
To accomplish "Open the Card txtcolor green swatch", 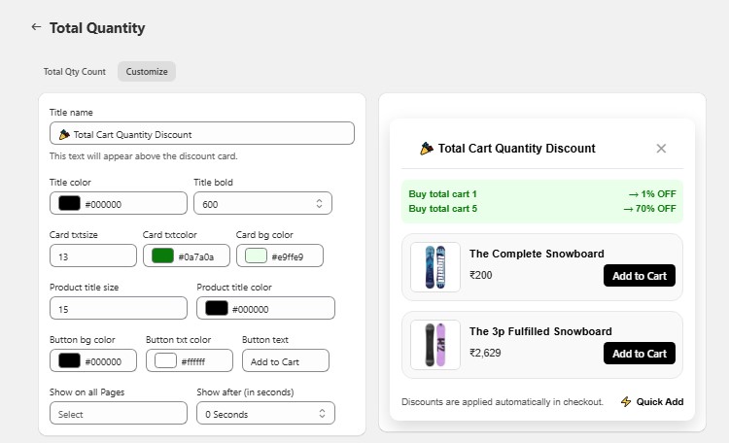I will pyautogui.click(x=162, y=256).
